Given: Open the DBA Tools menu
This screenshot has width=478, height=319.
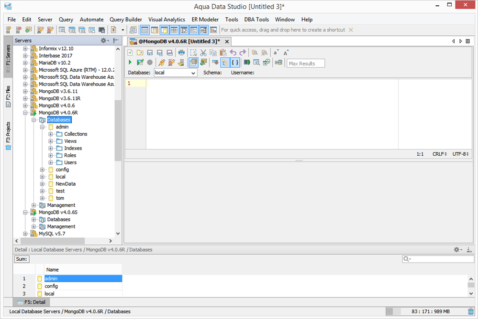Looking at the screenshot, I should (x=256, y=20).
